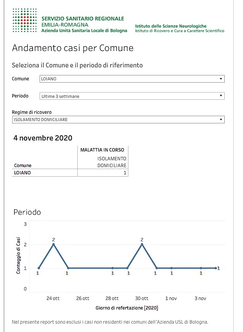Viewport: 243px width, 332px height.
Task: Click the Conteggio di Casi axis title
Action: 18,255
